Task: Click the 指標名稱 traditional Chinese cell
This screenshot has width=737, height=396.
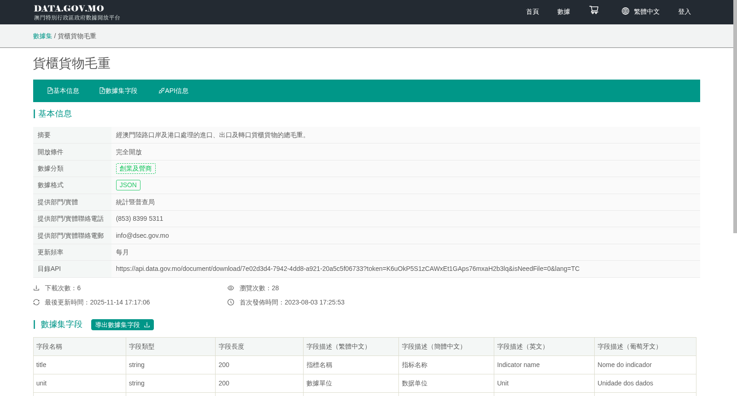Action: [351, 365]
